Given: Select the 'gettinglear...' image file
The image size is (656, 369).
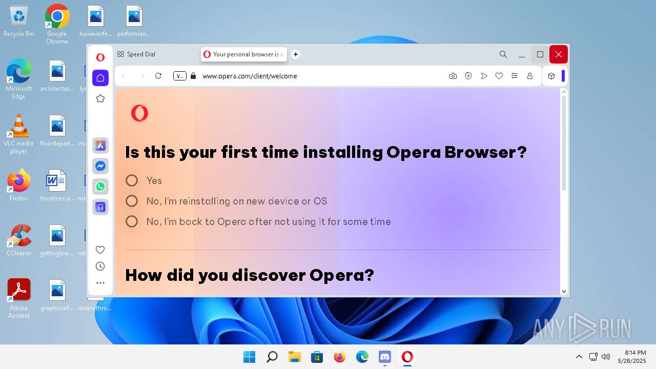Looking at the screenshot, I should [x=57, y=240].
